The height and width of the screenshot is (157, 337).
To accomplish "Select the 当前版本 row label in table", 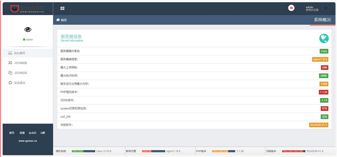I will (x=67, y=125).
